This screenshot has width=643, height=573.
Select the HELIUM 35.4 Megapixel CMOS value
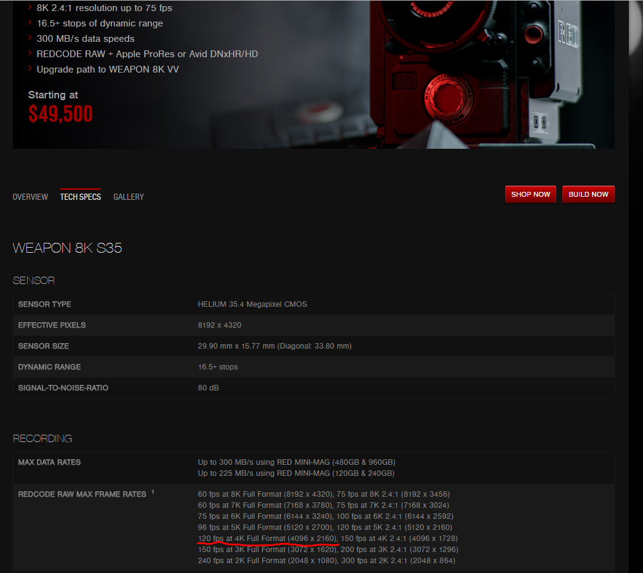click(252, 304)
